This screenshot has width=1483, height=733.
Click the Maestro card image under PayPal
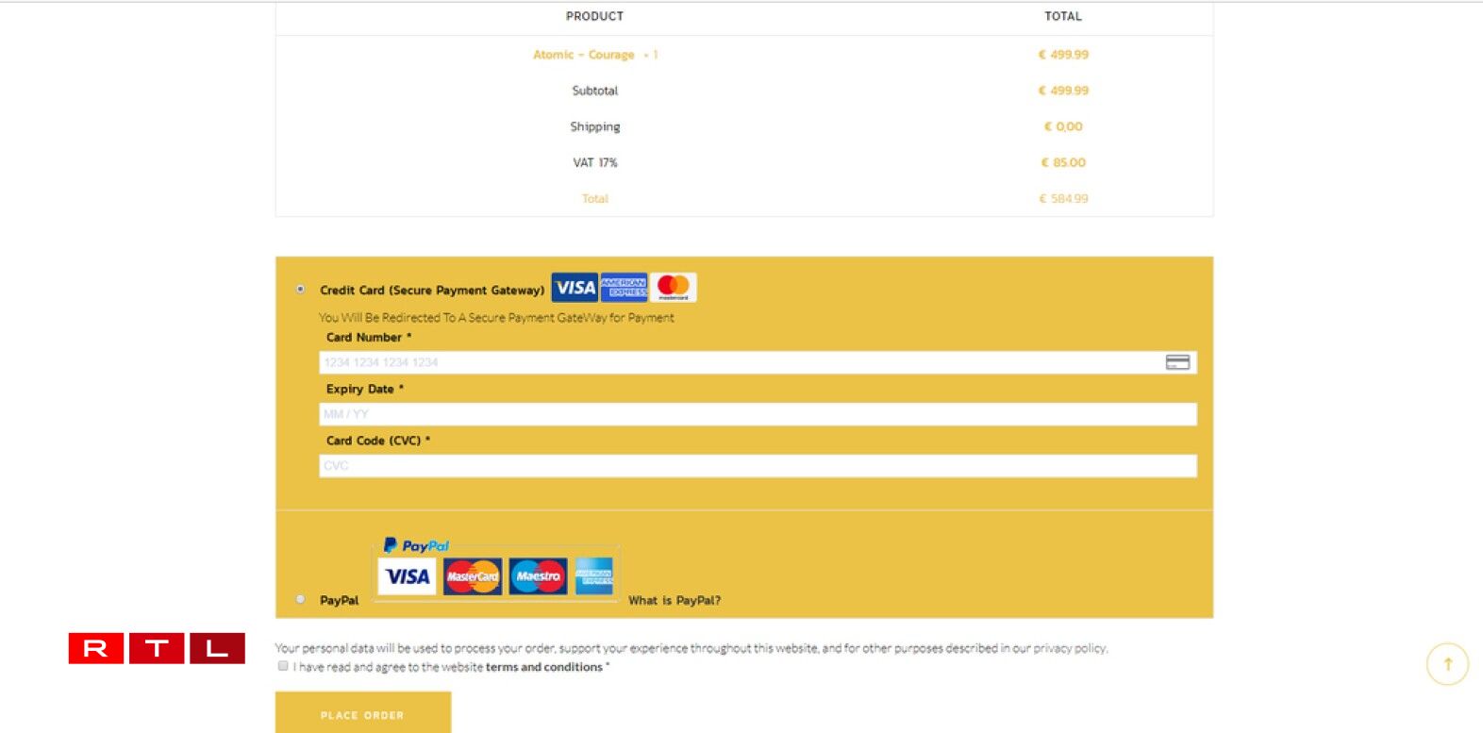click(538, 576)
